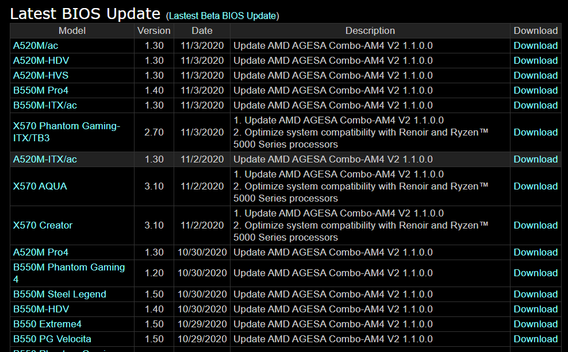Download BIOS for B550M-ITX/ac
The image size is (568, 352).
pyautogui.click(x=535, y=105)
